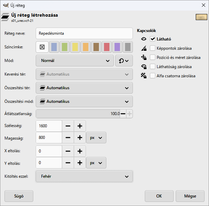Screen dimensions: 209x206
Task: Click the Súgó help button
Action: pos(19,196)
